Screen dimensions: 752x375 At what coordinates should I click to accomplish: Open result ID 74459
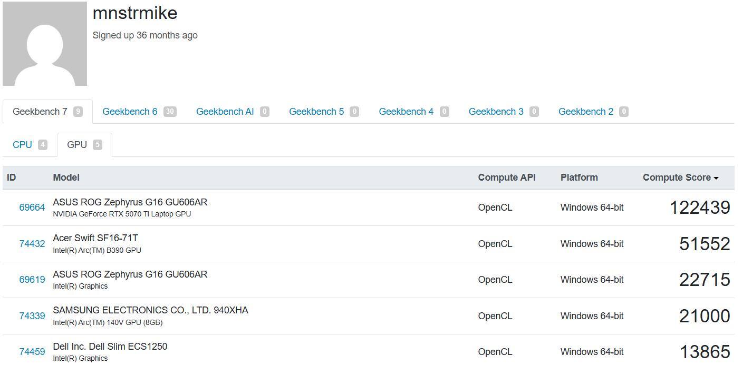[32, 352]
